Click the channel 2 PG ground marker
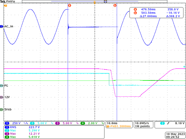Image resolution: width=186 pixels, height=139 pixels. click(x=2, y=86)
